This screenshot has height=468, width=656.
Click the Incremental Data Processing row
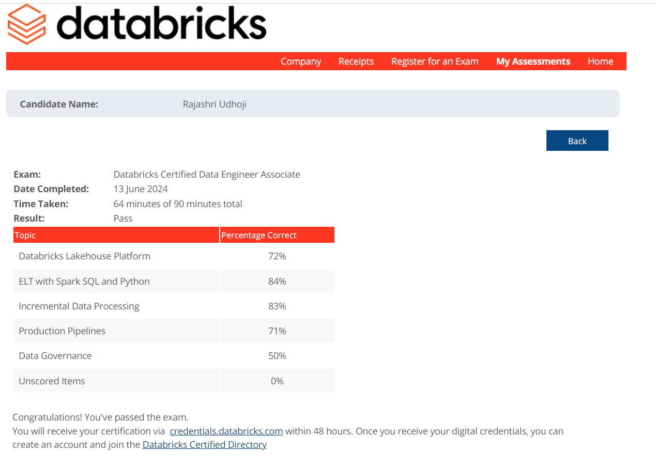79,306
